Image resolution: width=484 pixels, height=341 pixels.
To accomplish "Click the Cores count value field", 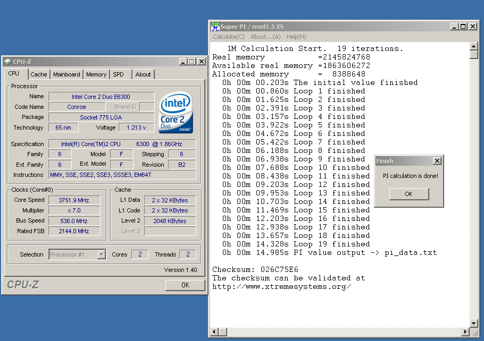I will (140, 254).
